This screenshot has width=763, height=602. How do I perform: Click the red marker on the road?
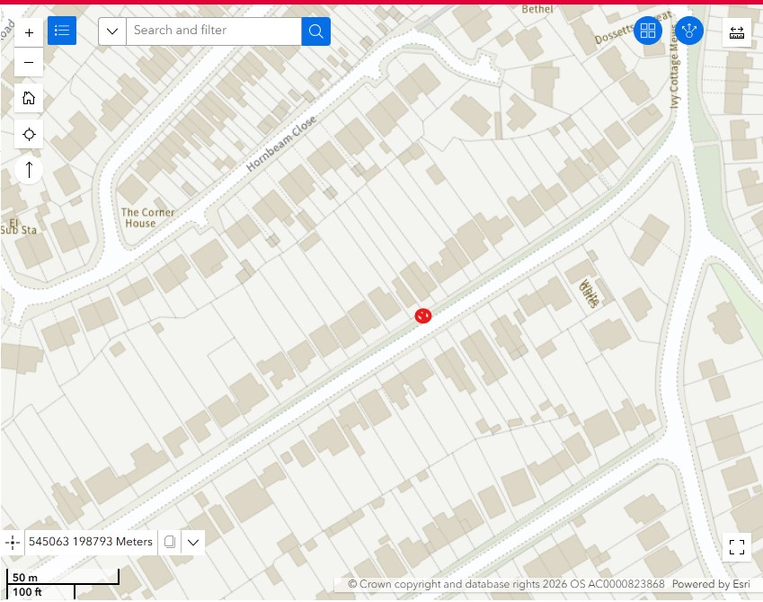423,316
